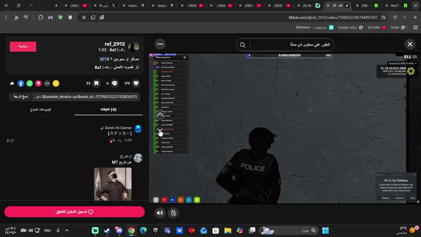Switch to the comments (4) tab
The height and width of the screenshot is (237, 421).
point(109,109)
